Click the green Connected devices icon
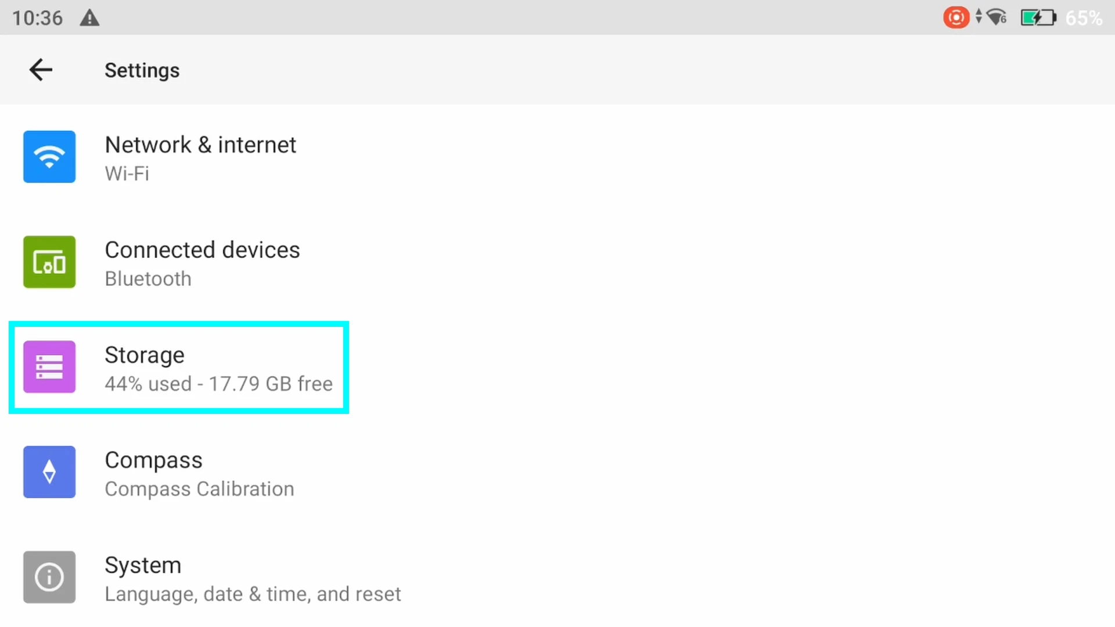1115x627 pixels. (x=49, y=262)
